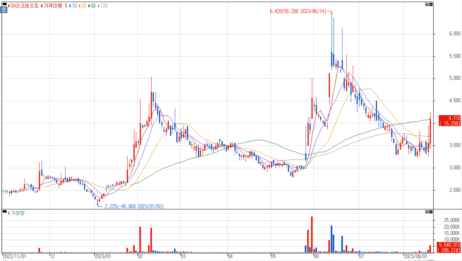Screen dimensions: 462x261
Task: Click the 06 month label on date axis
Action: pos(316,256)
